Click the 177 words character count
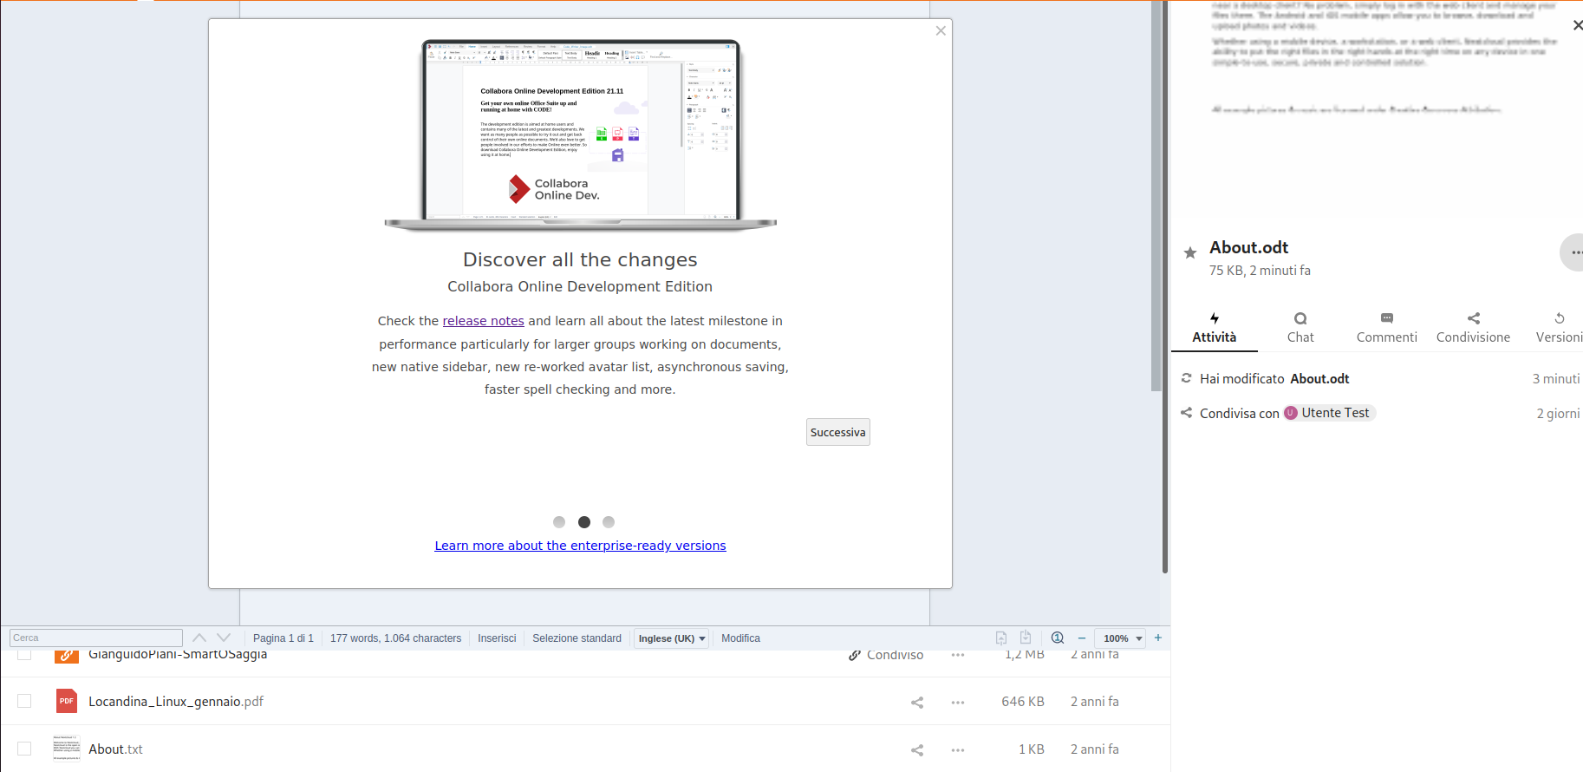The height and width of the screenshot is (772, 1583). 395,638
